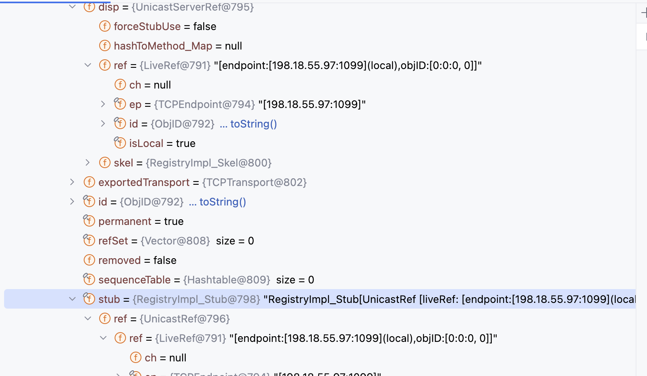Click the toString() link for ObjID@792 under ref
The width and height of the screenshot is (647, 376).
click(x=254, y=124)
